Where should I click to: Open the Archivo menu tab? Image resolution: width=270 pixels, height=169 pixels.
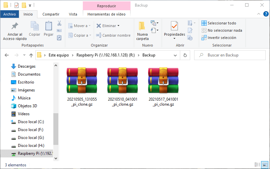coord(10,14)
